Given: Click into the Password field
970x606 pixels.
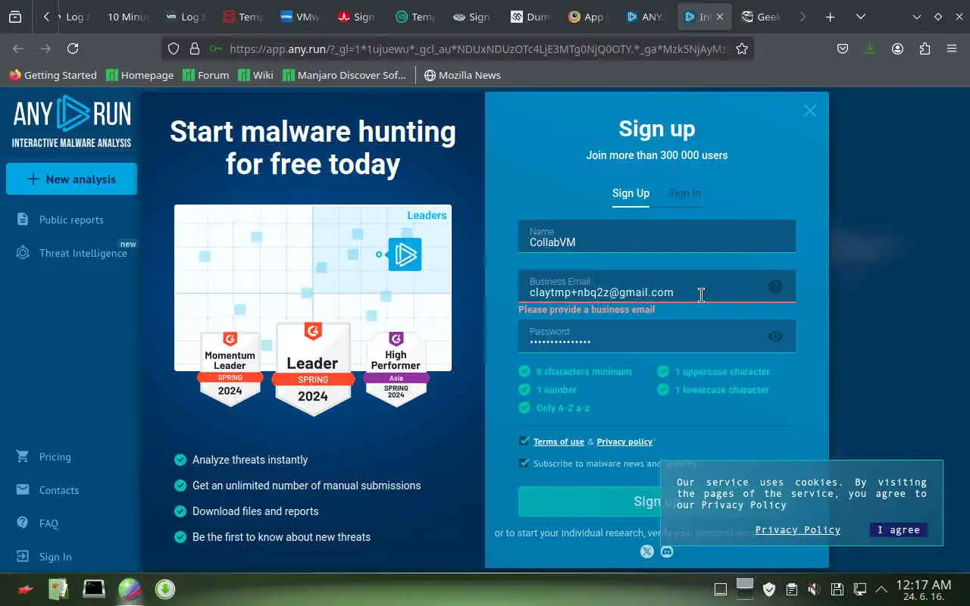Looking at the screenshot, I should [657, 336].
